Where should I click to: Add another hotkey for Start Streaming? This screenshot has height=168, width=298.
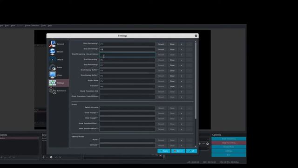click(x=181, y=44)
